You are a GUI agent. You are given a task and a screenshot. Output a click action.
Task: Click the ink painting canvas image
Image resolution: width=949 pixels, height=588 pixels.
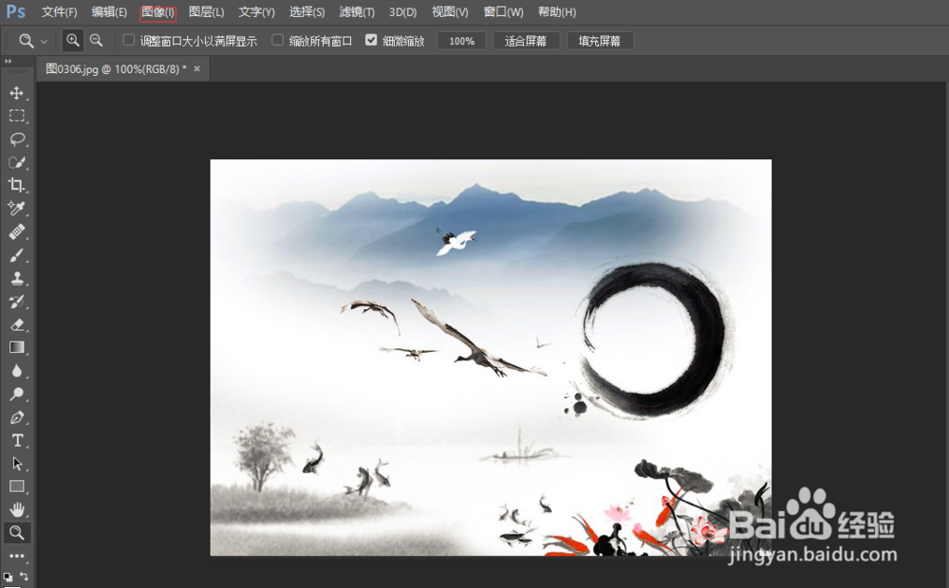coord(491,358)
